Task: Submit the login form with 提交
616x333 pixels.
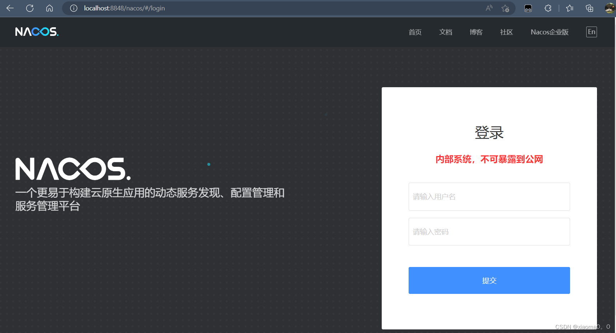Action: pyautogui.click(x=489, y=280)
